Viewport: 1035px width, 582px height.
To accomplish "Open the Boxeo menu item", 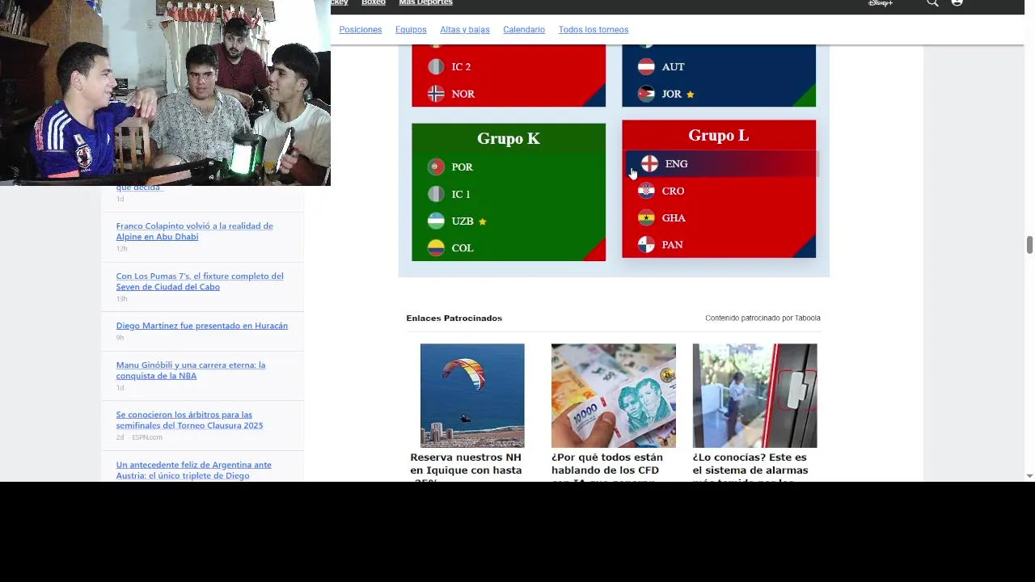I will pos(374,3).
